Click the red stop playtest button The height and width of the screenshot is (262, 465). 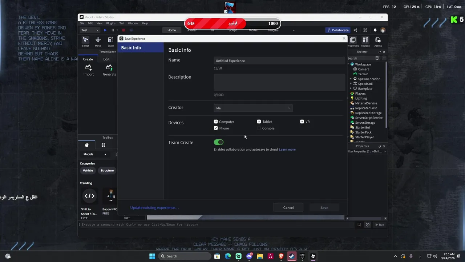pos(124,30)
